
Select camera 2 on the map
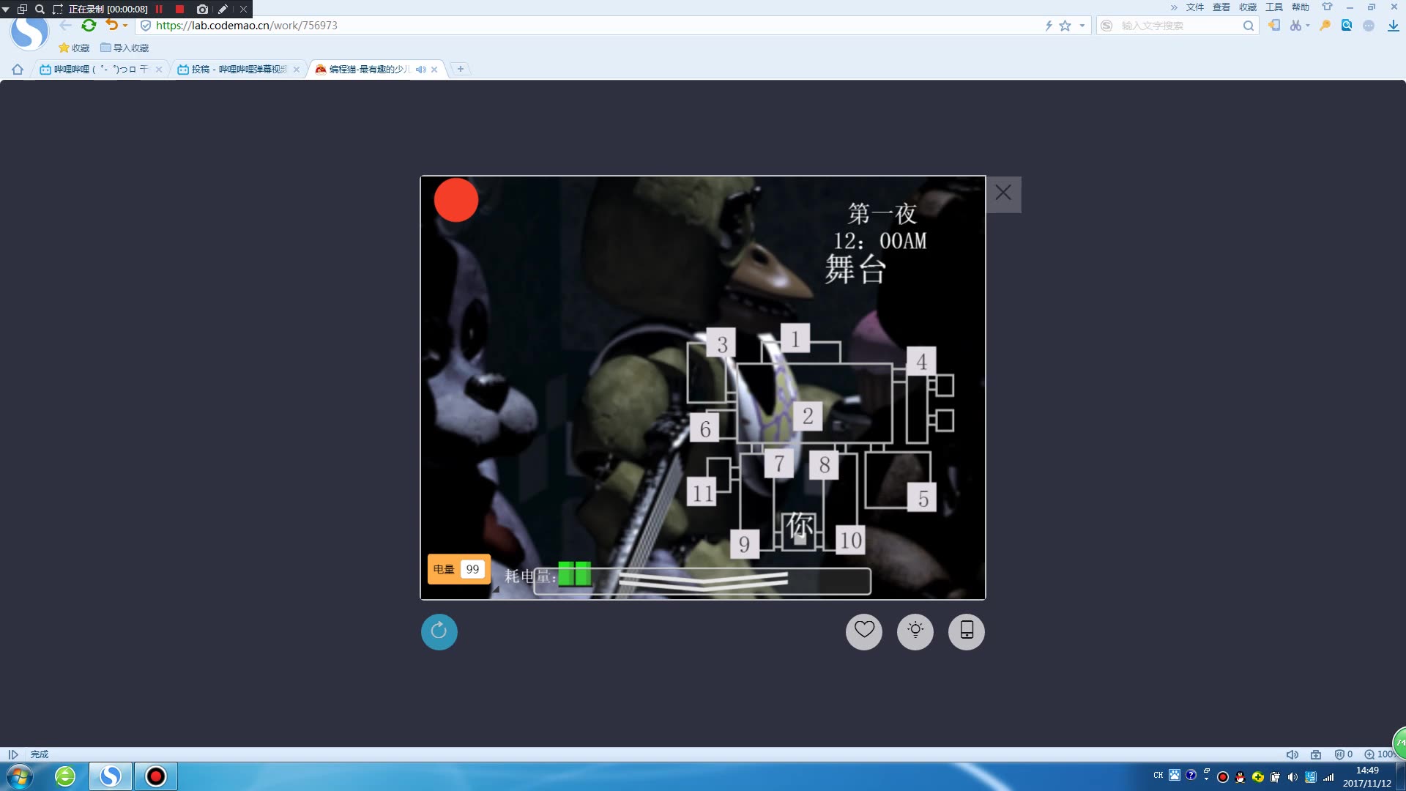coord(808,416)
